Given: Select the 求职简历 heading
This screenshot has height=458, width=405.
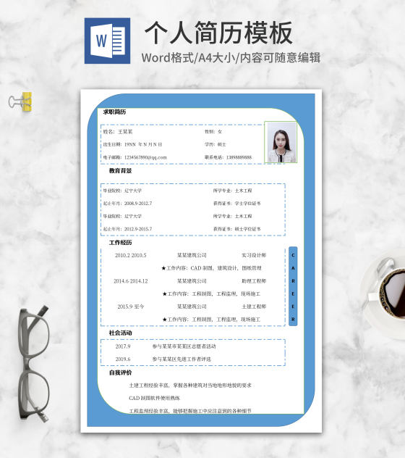Looking at the screenshot, I should pyautogui.click(x=114, y=112).
